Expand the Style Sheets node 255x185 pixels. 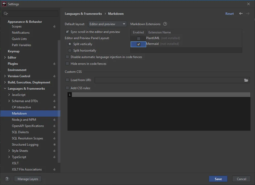coord(9,151)
